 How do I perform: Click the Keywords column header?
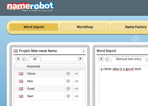(45, 66)
